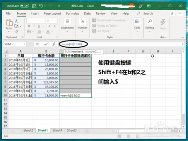Open the Editing group button

click(150, 25)
